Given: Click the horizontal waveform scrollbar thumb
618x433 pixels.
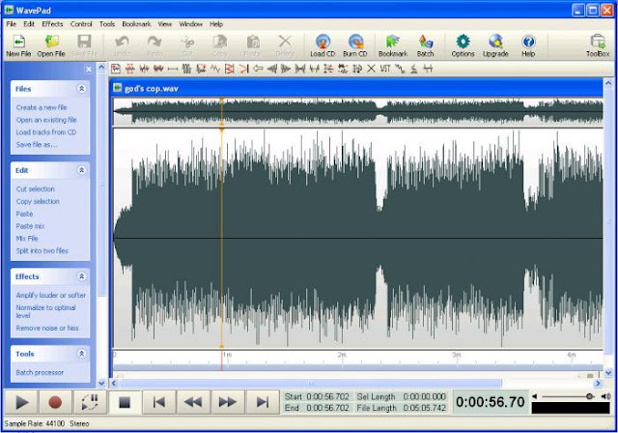Looking at the screenshot, I should [x=311, y=384].
